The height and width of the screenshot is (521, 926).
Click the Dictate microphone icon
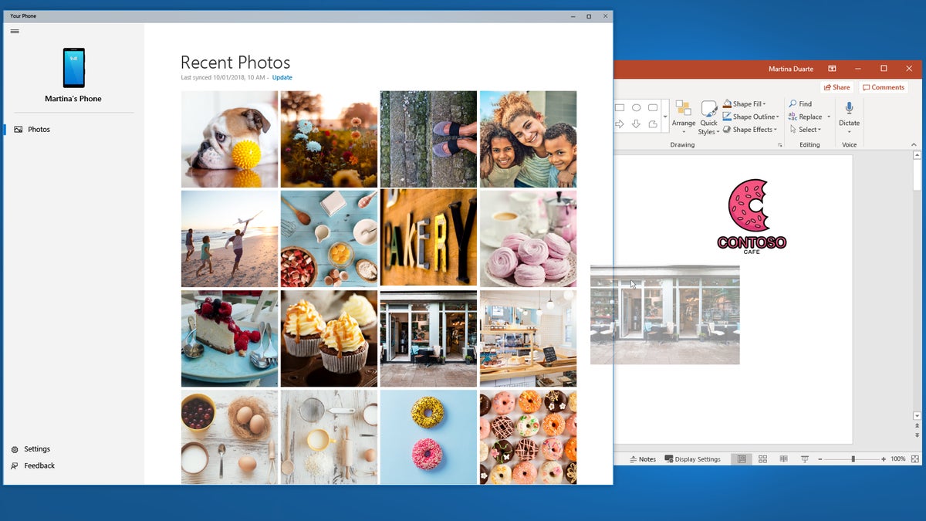pos(850,108)
